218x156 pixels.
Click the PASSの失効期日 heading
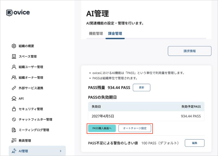tap(102, 97)
